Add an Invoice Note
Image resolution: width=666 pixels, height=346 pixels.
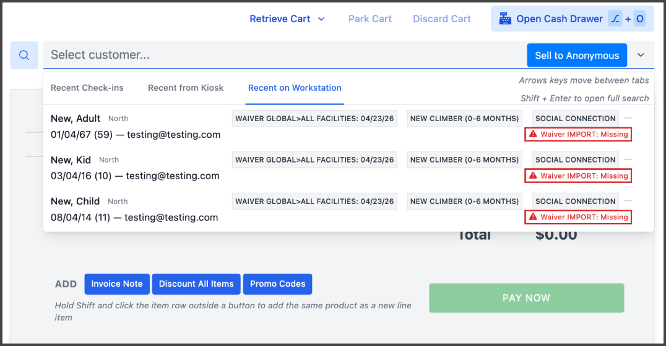tap(117, 284)
